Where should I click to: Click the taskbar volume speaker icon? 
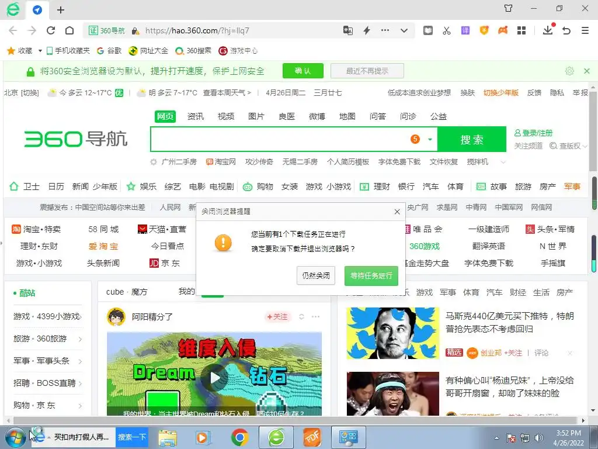point(539,438)
